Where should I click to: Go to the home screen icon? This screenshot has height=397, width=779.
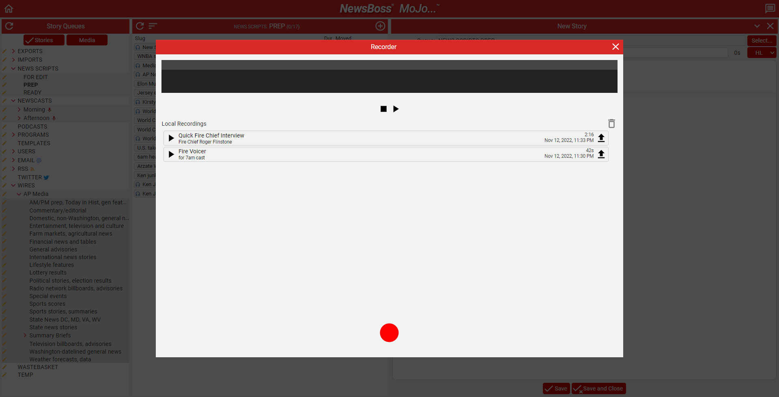click(x=9, y=9)
